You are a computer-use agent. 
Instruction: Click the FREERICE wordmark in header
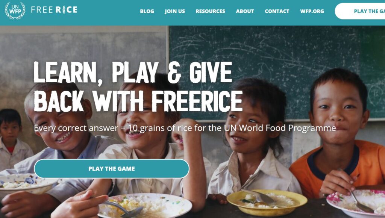point(54,10)
